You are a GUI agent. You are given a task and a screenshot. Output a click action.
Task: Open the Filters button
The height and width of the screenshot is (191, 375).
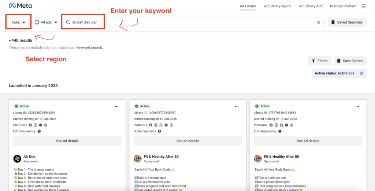point(320,61)
